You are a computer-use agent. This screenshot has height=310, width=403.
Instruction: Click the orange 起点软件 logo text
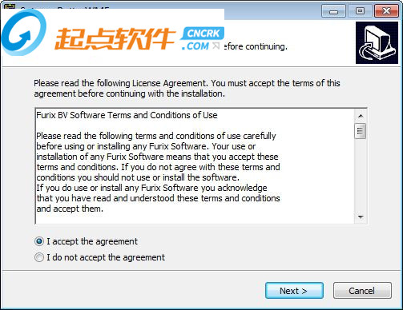point(115,39)
